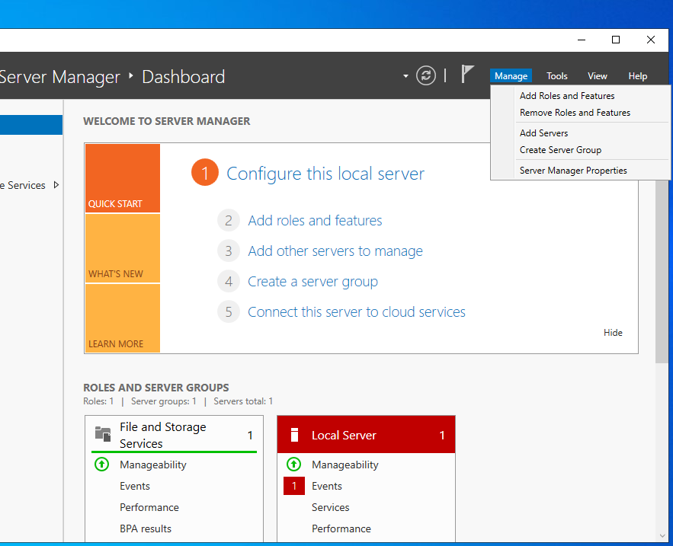
Task: Click Create a server group link
Action: coord(313,281)
